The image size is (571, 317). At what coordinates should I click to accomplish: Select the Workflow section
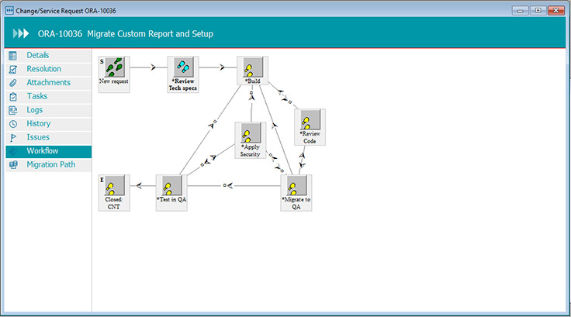coord(48,151)
